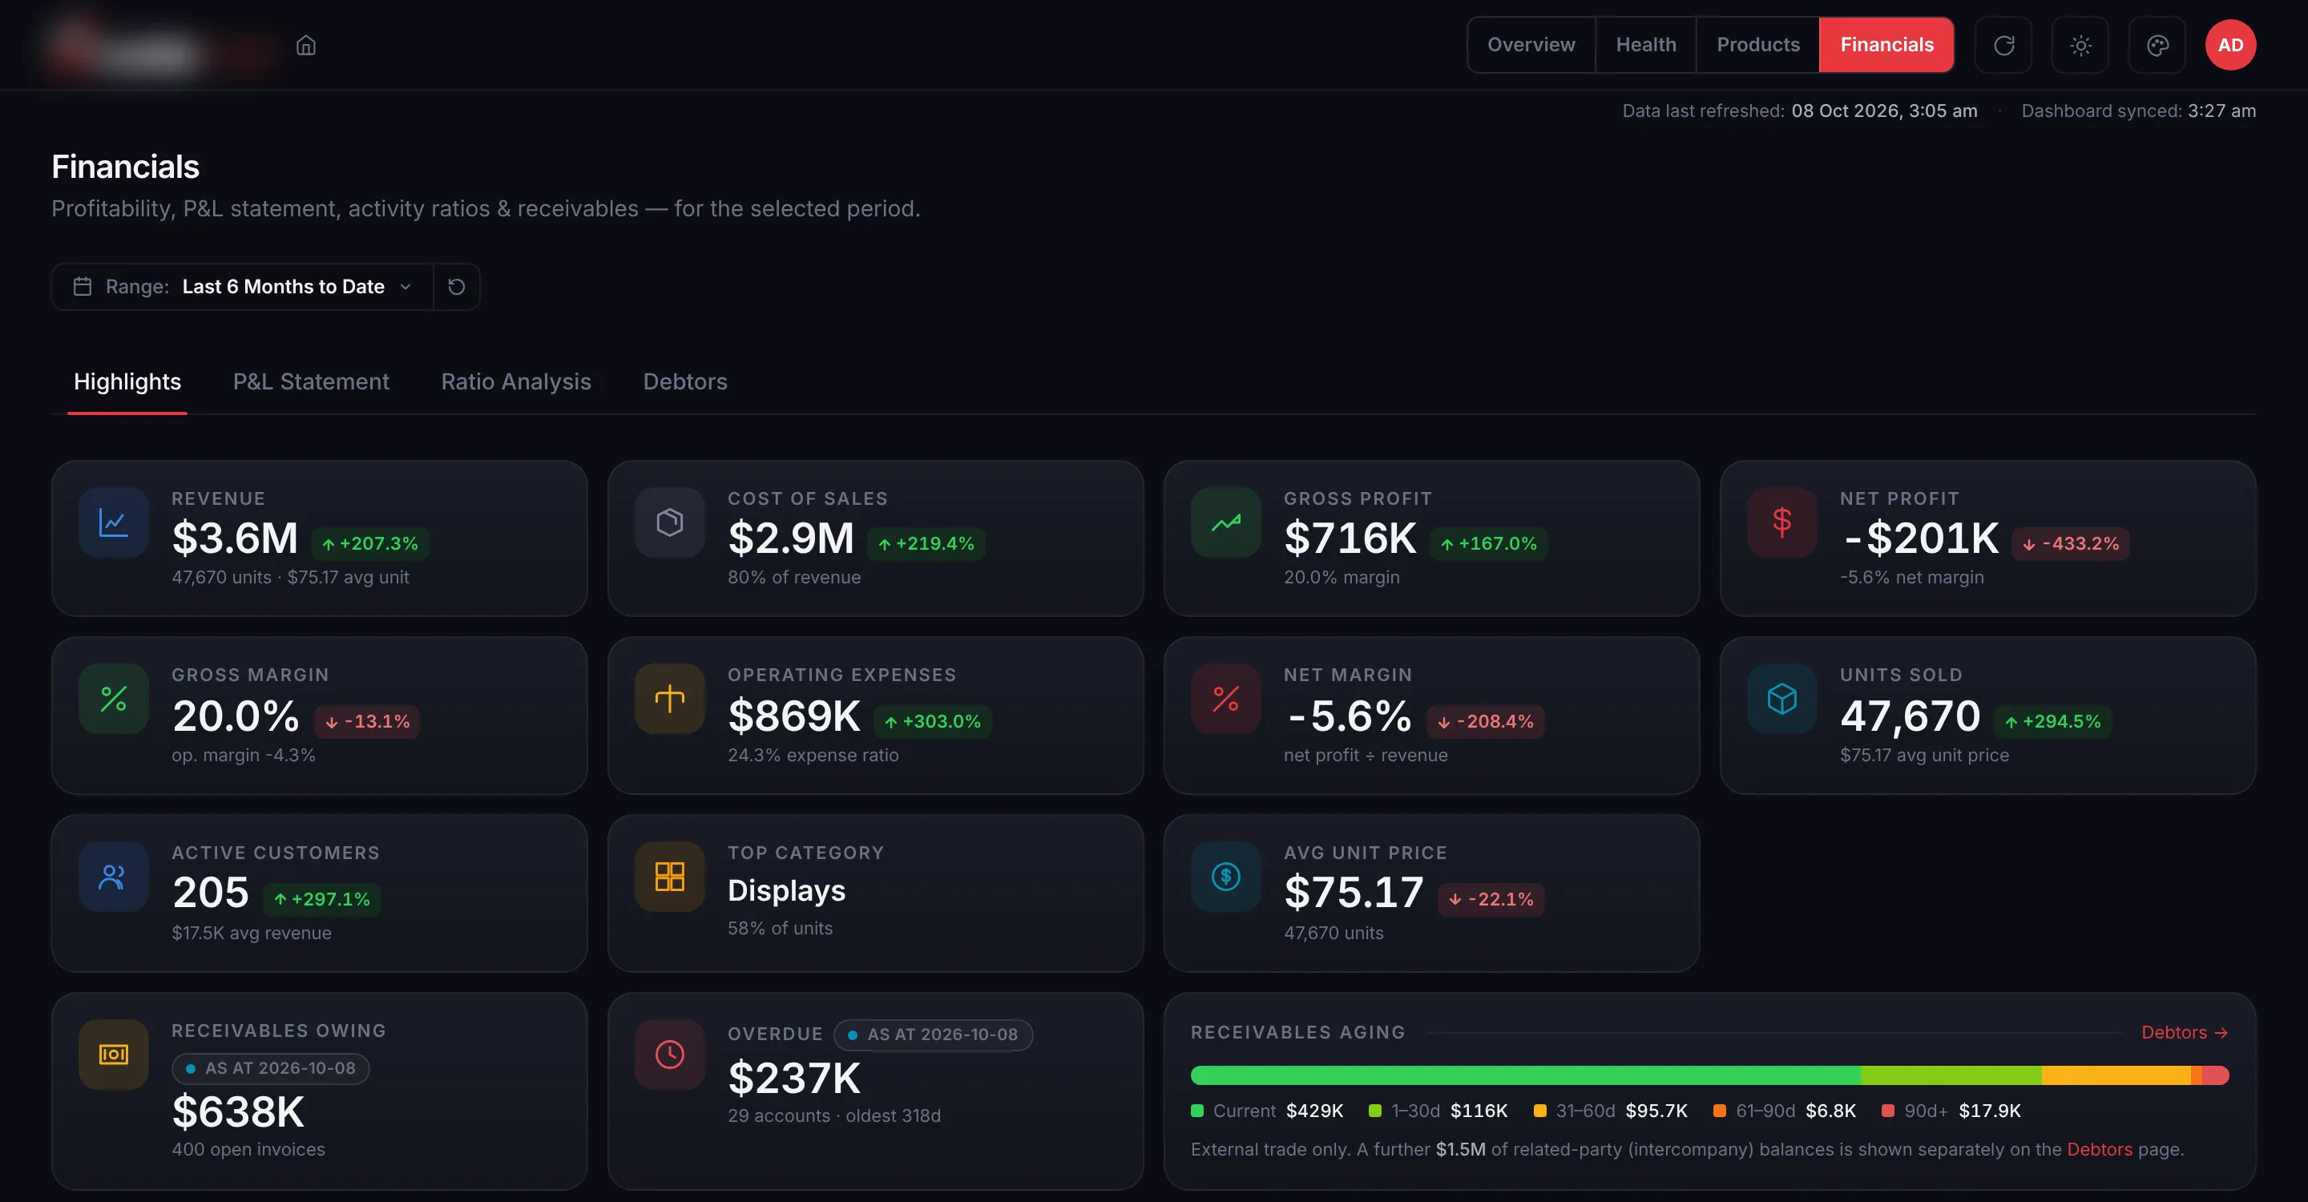Open the Range Last 6 Months dropdown
The image size is (2308, 1202).
coord(243,287)
